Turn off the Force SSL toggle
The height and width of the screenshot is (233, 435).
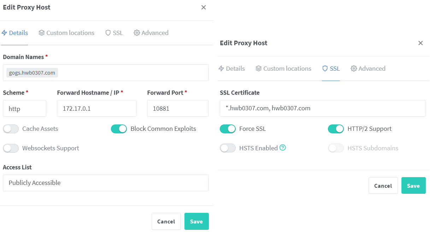[228, 129]
